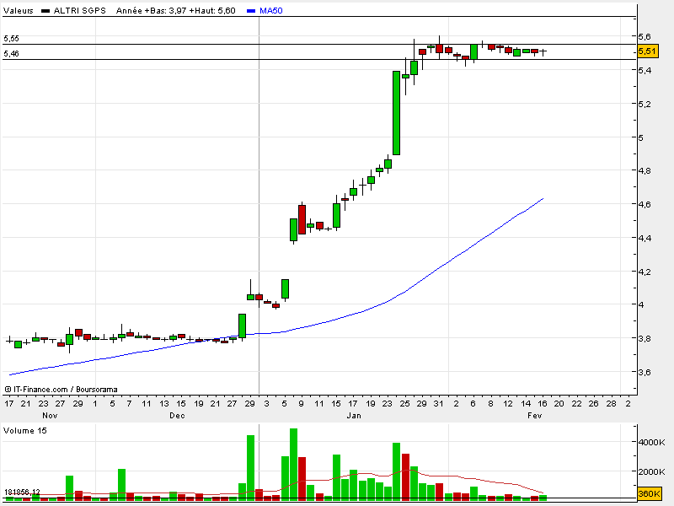Click the 5,6 price axis label

click(x=645, y=36)
